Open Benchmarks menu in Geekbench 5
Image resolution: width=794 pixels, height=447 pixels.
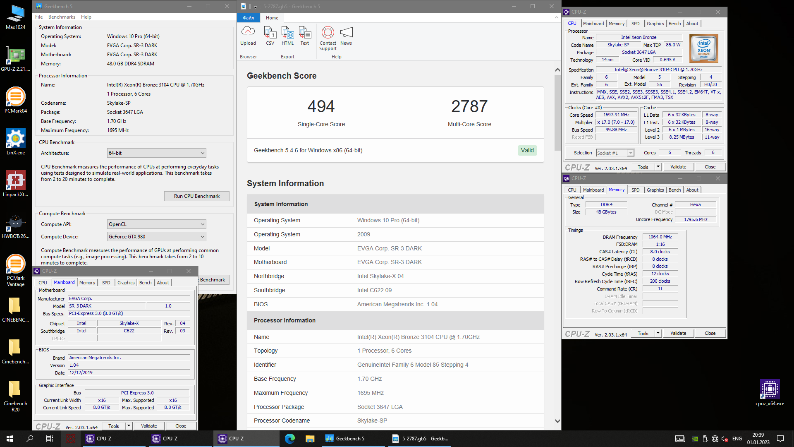pyautogui.click(x=62, y=17)
